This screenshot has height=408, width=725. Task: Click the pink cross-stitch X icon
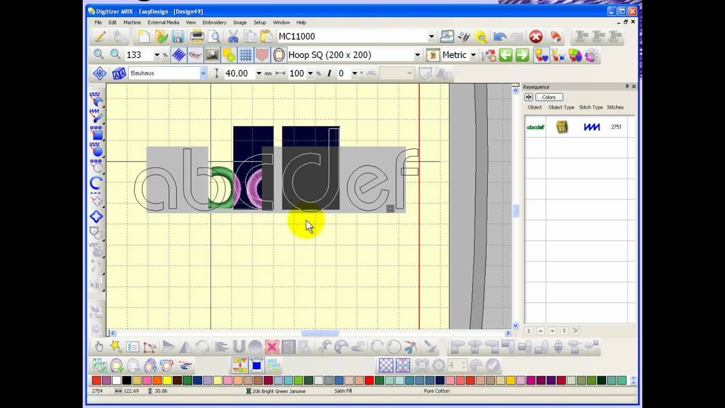(271, 347)
